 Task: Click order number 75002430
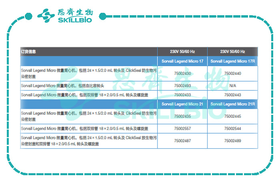[182, 73]
